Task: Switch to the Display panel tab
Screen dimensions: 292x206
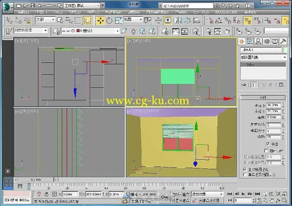Action: point(275,42)
